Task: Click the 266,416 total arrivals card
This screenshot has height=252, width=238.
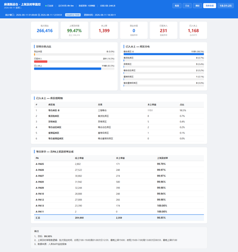Action: click(45, 30)
